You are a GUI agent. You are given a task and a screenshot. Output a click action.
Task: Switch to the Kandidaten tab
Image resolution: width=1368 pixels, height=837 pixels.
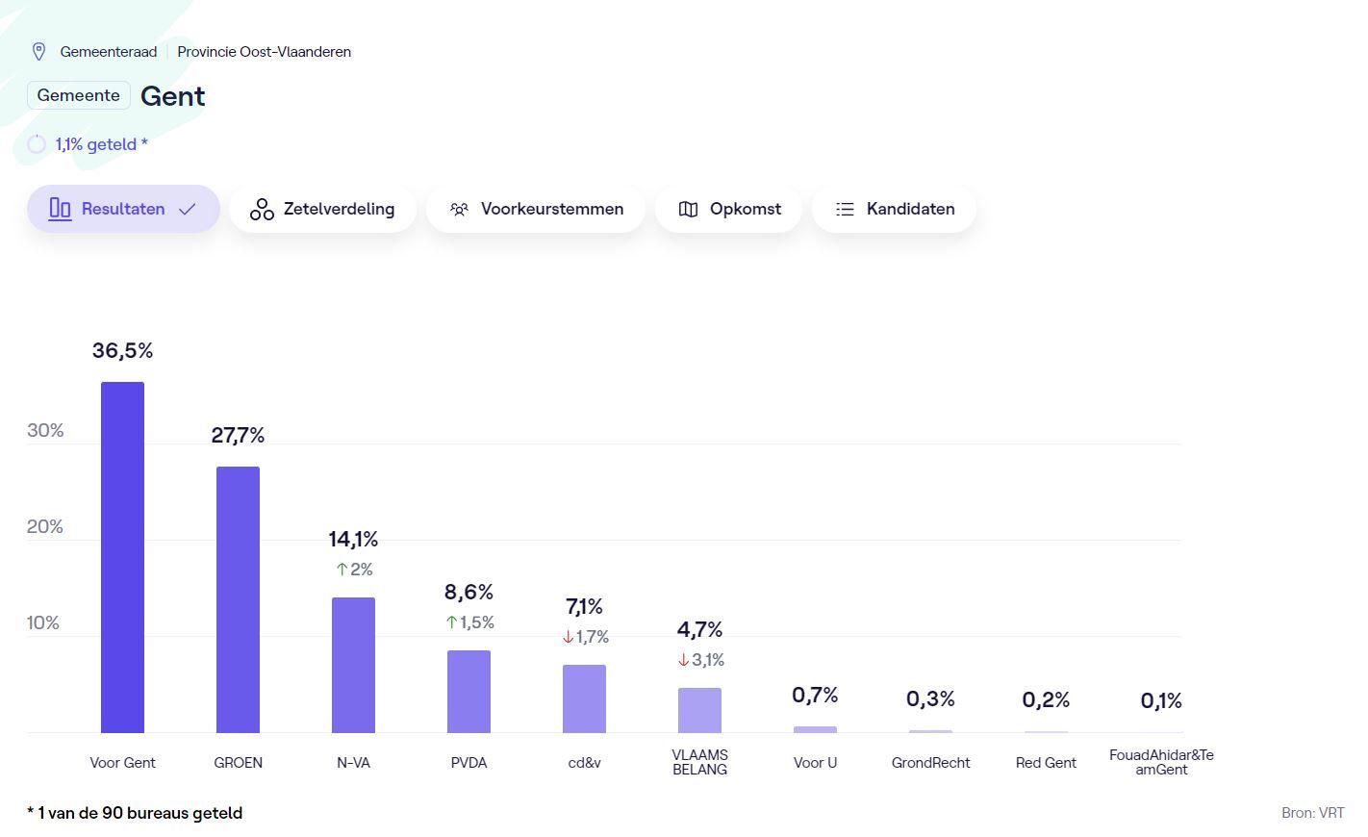click(895, 209)
